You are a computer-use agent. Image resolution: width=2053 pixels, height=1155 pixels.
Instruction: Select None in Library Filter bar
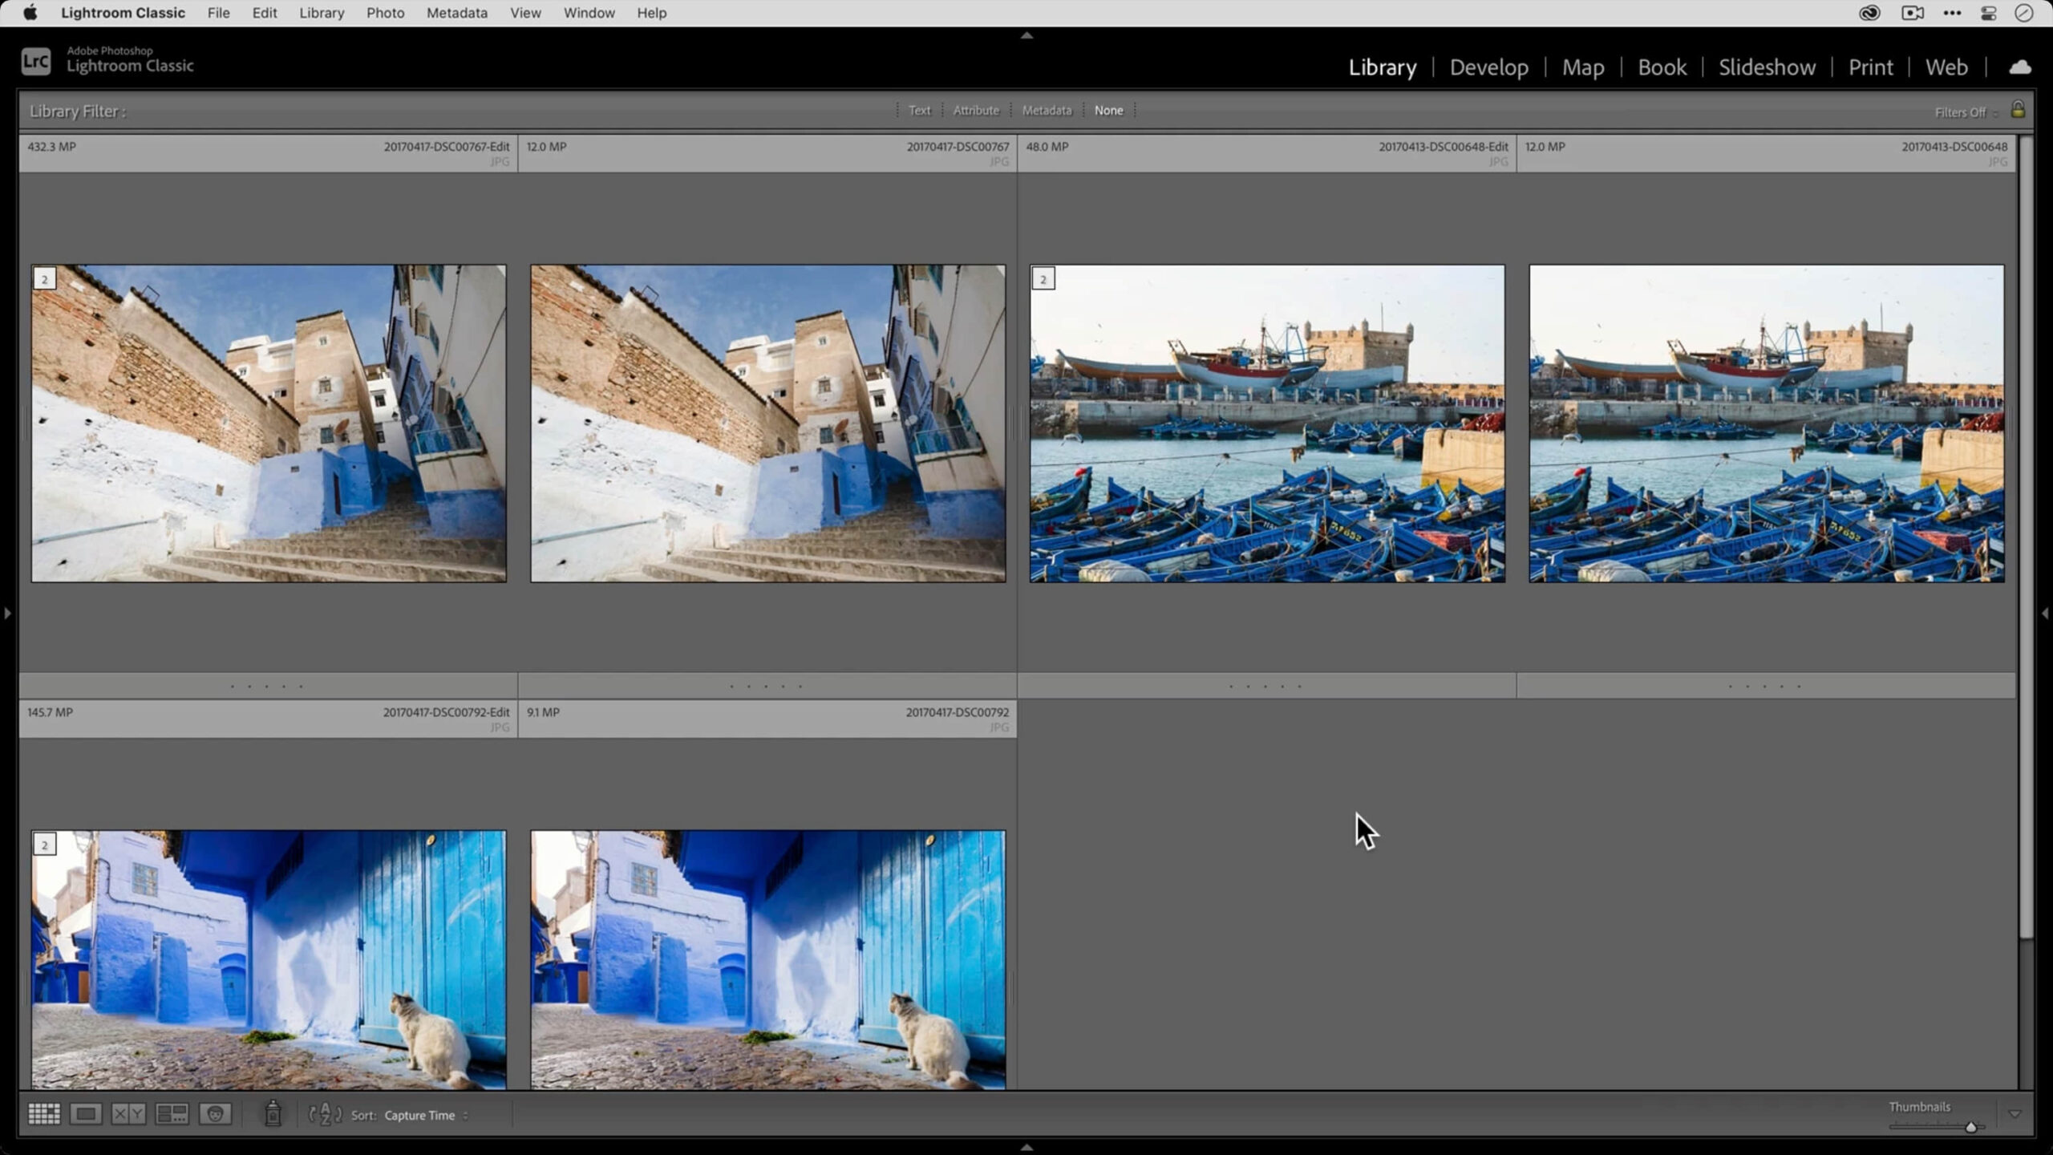tap(1108, 111)
